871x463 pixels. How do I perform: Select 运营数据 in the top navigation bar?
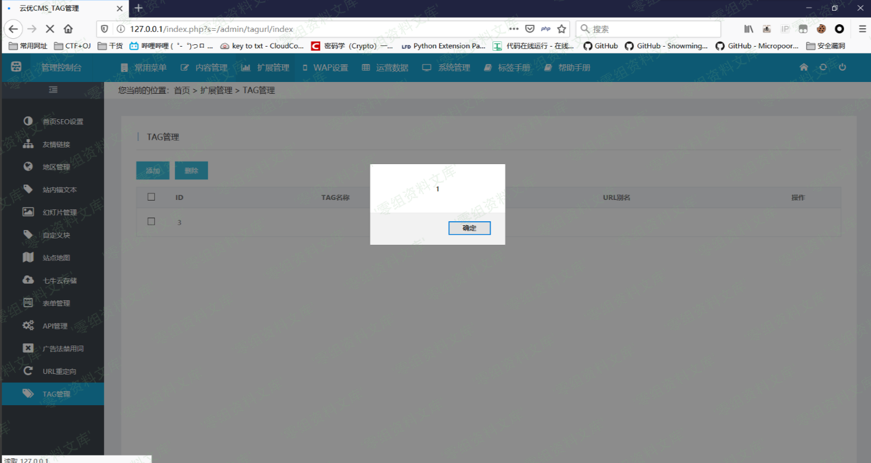tap(385, 68)
